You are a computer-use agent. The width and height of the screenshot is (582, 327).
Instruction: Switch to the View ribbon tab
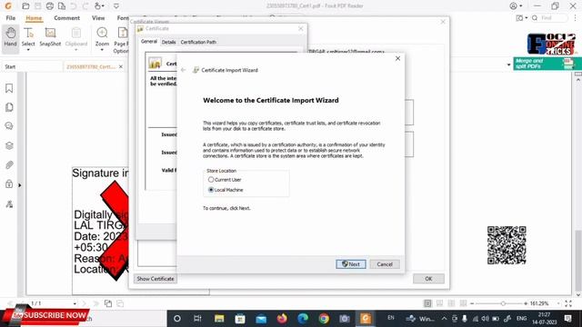point(98,18)
